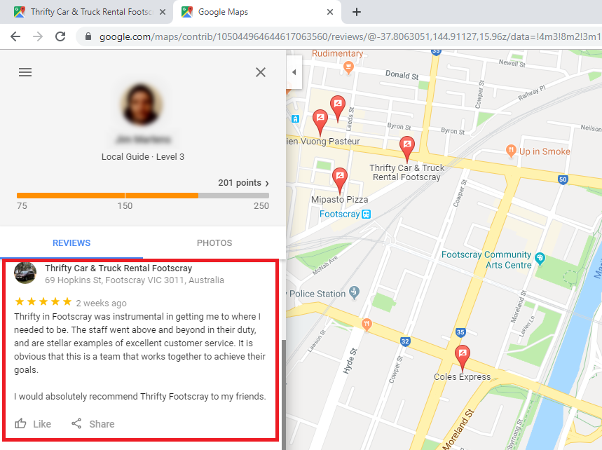Viewport: 602px width, 450px height.
Task: Click the Police Station marker icon
Action: click(354, 292)
